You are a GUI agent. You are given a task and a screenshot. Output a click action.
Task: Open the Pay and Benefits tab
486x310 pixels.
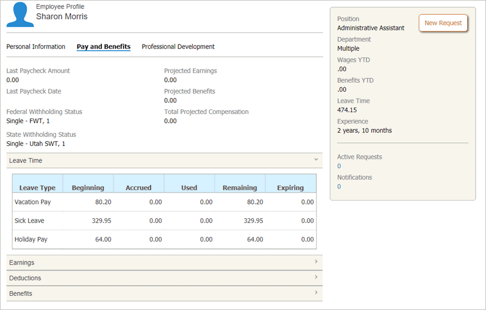[x=103, y=47]
